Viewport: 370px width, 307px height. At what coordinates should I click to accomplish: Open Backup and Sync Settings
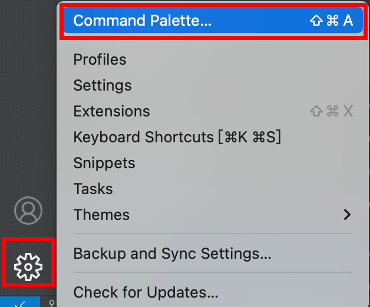coord(172,253)
